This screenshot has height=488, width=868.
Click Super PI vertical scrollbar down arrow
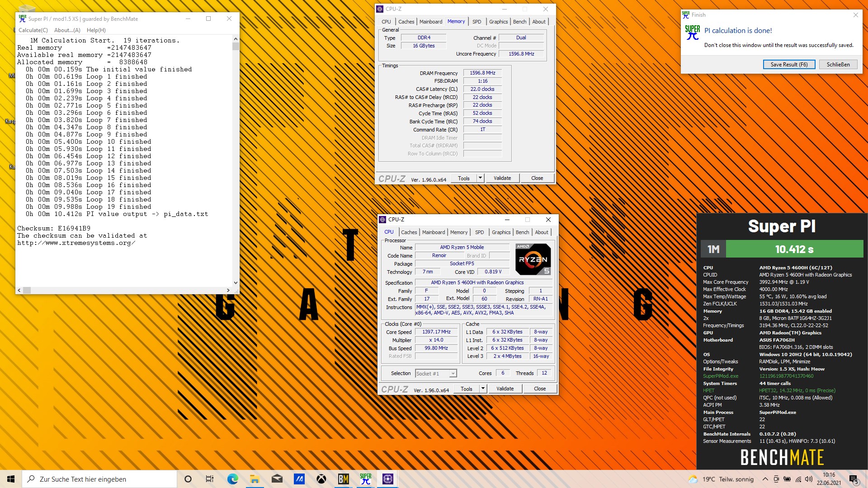[x=236, y=283]
